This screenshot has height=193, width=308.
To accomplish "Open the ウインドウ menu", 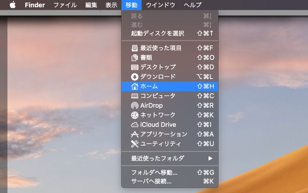I will (160, 5).
